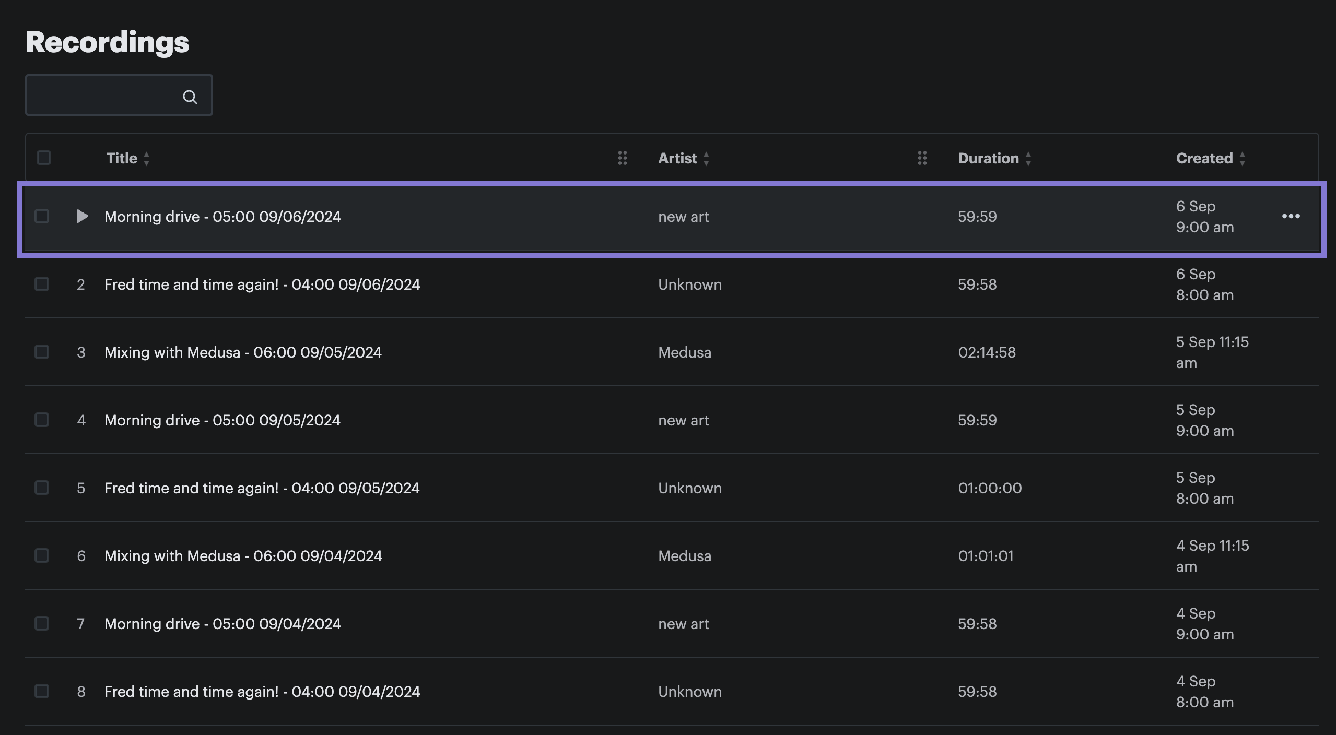The width and height of the screenshot is (1336, 735).
Task: Click the Recordings page heading
Action: (x=108, y=42)
